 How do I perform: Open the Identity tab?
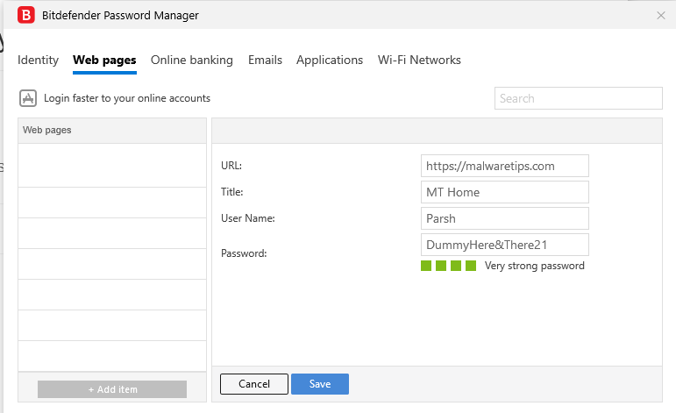coord(38,61)
